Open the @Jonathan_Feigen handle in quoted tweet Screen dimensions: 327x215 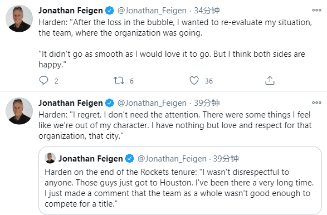coord(172,159)
